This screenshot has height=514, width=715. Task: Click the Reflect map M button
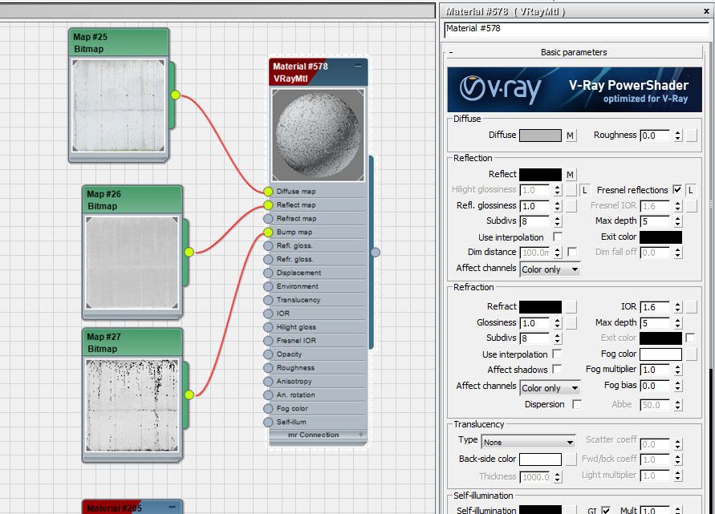click(570, 175)
